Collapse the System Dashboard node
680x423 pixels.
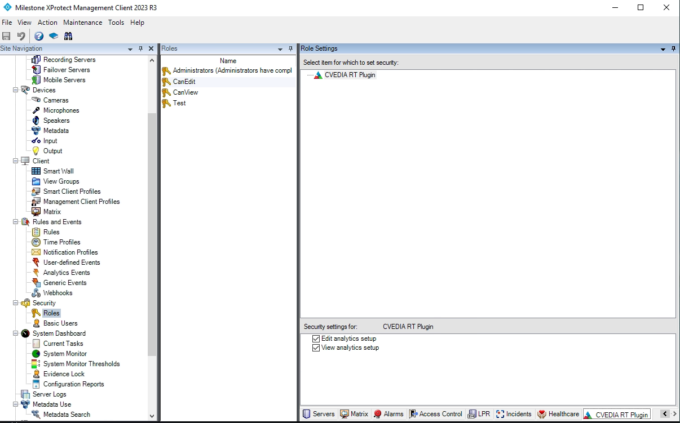[x=16, y=333]
